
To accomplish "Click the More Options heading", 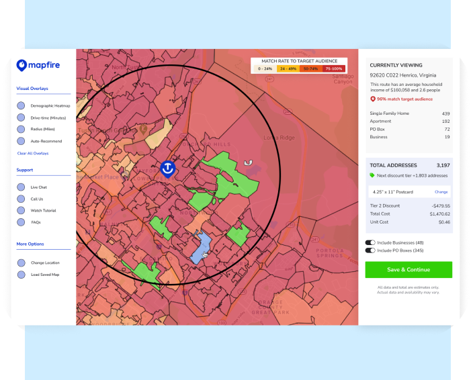I will [30, 244].
